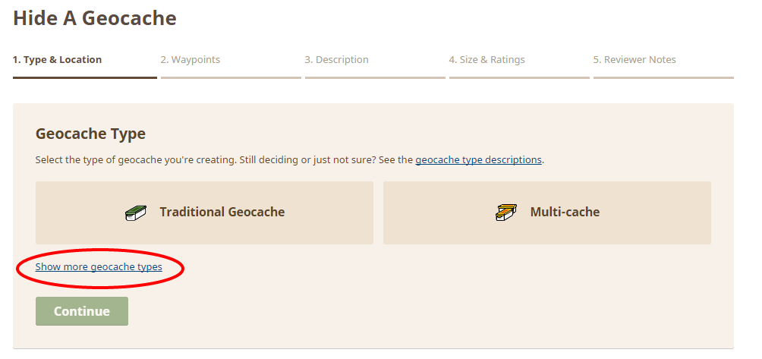This screenshot has width=762, height=359.
Task: Click the orange Multi-cache container icon
Action: 506,213
